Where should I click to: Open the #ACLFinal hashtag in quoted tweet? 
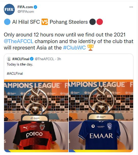15,73
